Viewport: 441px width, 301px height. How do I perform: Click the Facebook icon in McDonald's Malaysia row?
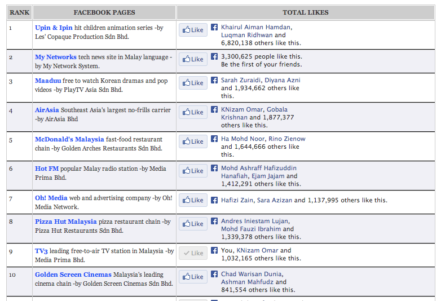tap(214, 139)
